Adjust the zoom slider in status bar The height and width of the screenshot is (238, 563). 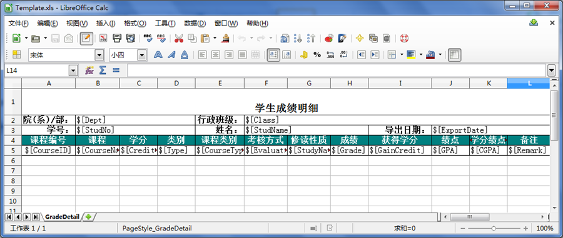point(494,228)
